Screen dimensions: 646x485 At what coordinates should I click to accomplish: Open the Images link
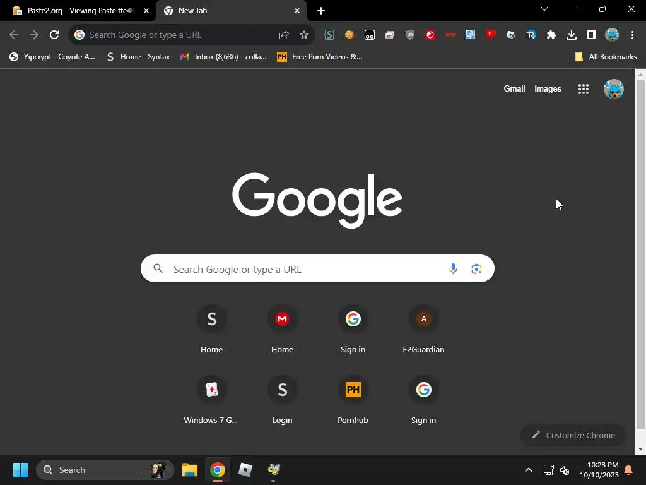click(548, 88)
